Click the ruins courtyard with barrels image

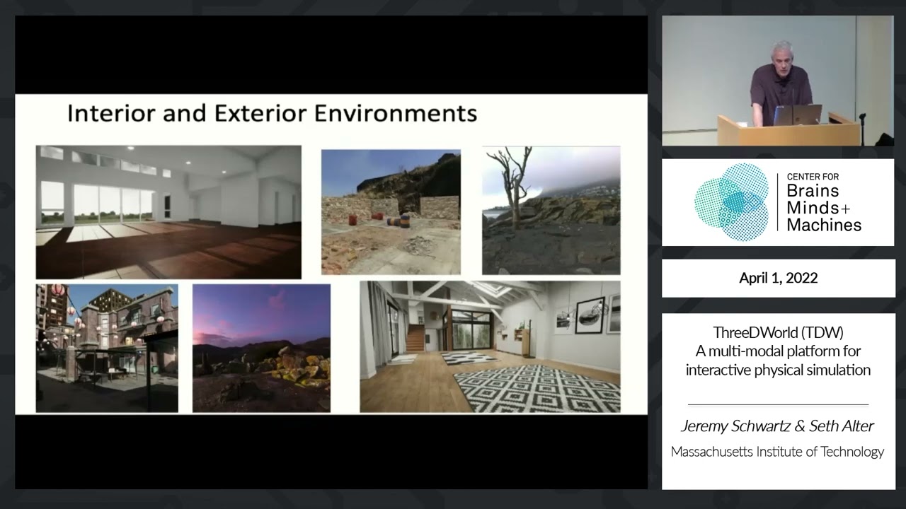pos(391,212)
